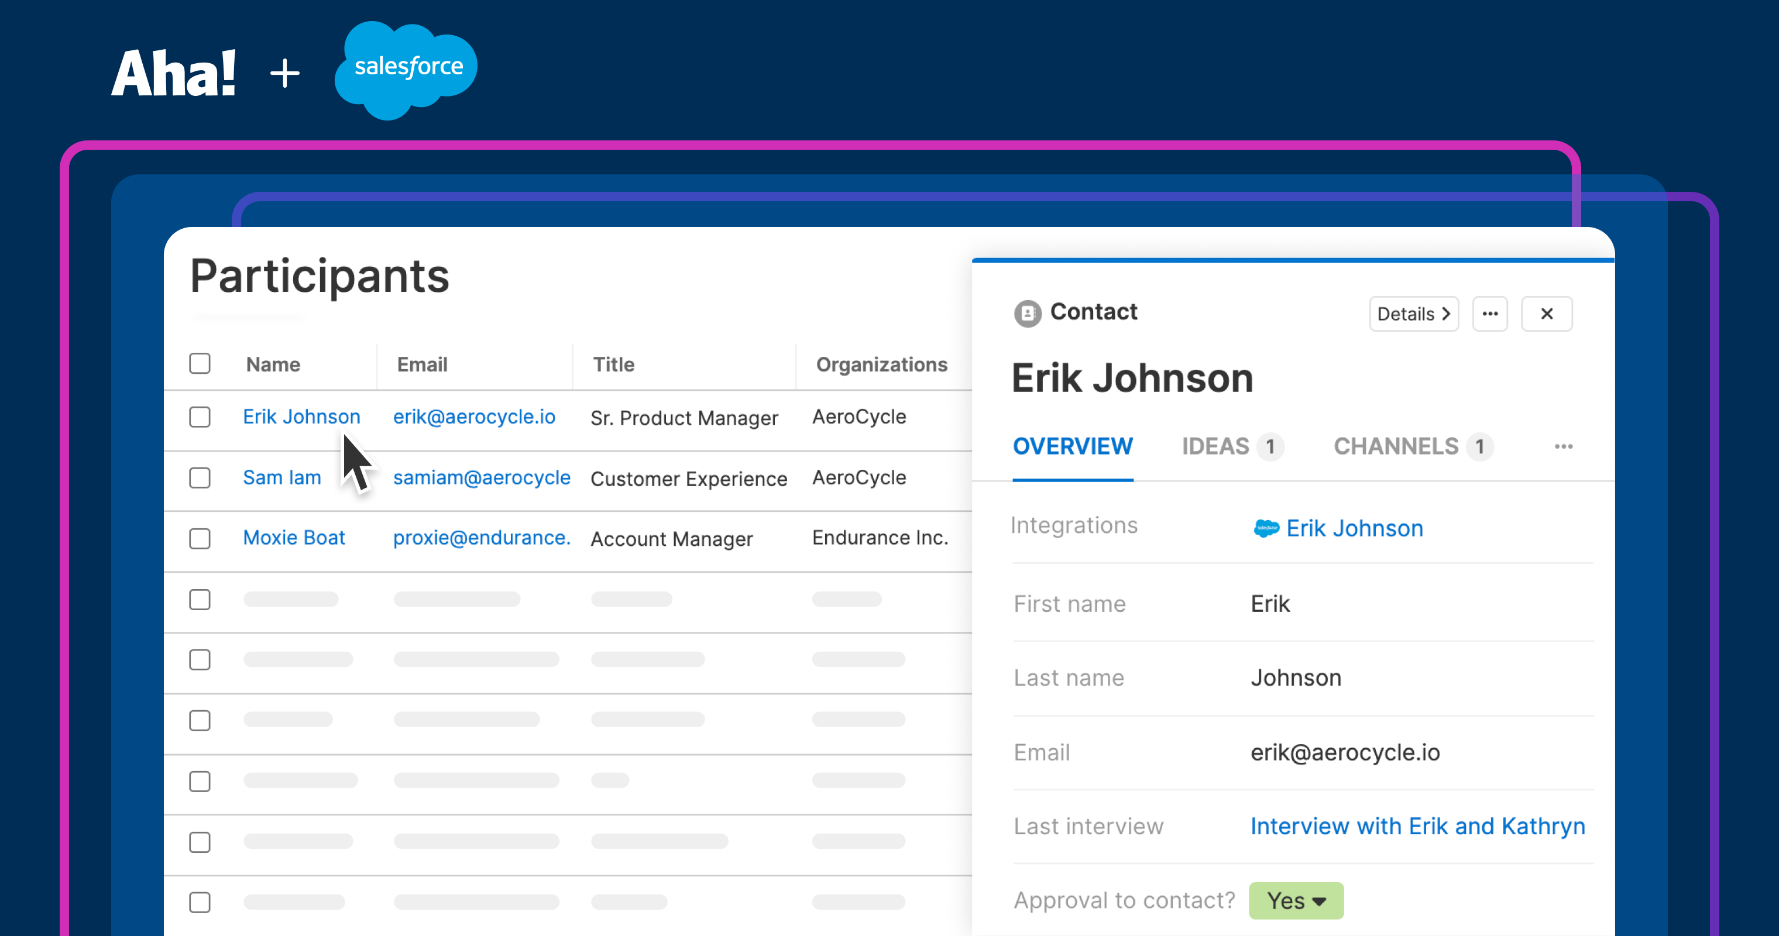Viewport: 1779px width, 936px height.
Task: Click the erik@aerocycle.io email field value
Action: pyautogui.click(x=1345, y=752)
